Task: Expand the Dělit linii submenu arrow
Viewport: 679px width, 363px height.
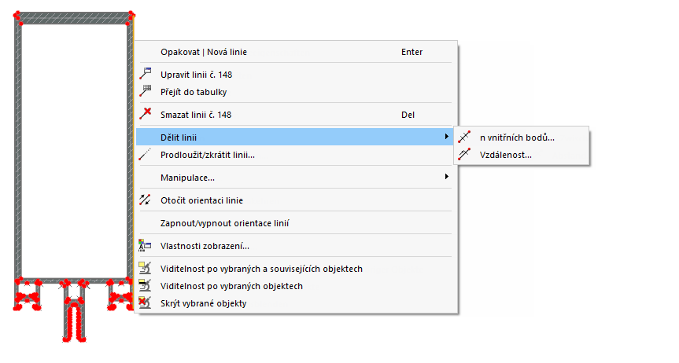Action: [447, 137]
